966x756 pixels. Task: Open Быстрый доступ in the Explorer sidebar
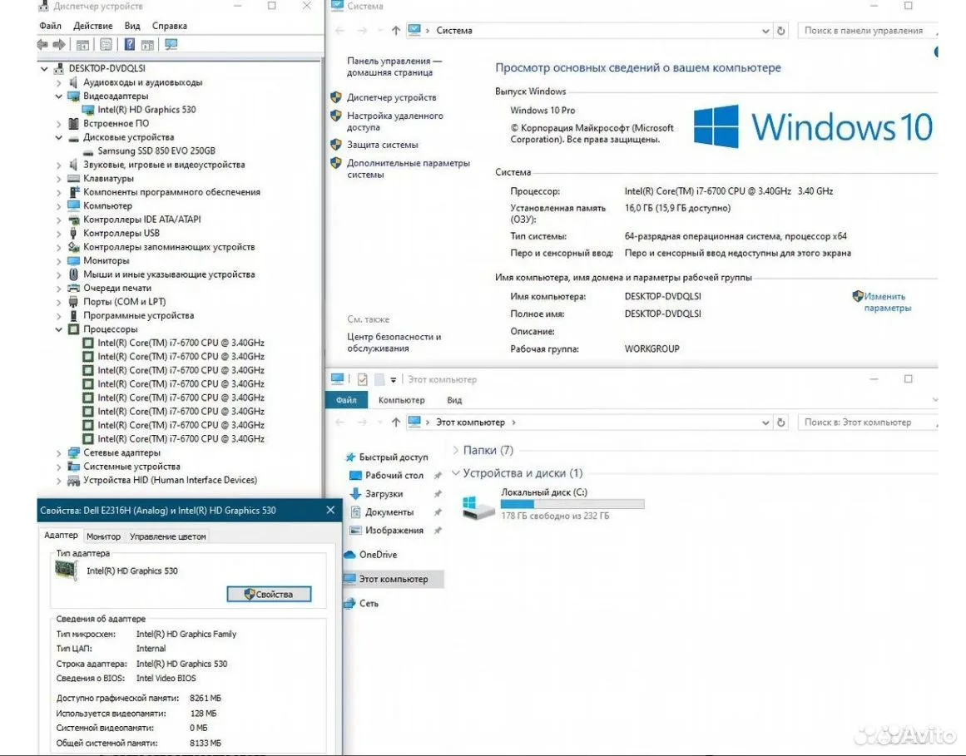386,457
